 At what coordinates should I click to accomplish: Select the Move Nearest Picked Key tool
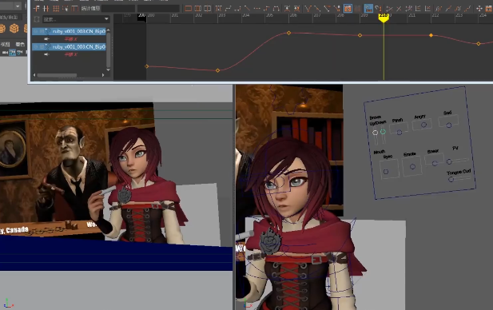coord(37,9)
